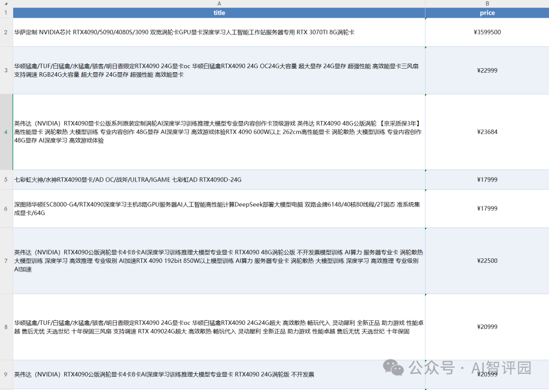The height and width of the screenshot is (390, 549).
Task: Select title cell mentioning "京采质保3年"
Action: pyautogui.click(x=219, y=132)
